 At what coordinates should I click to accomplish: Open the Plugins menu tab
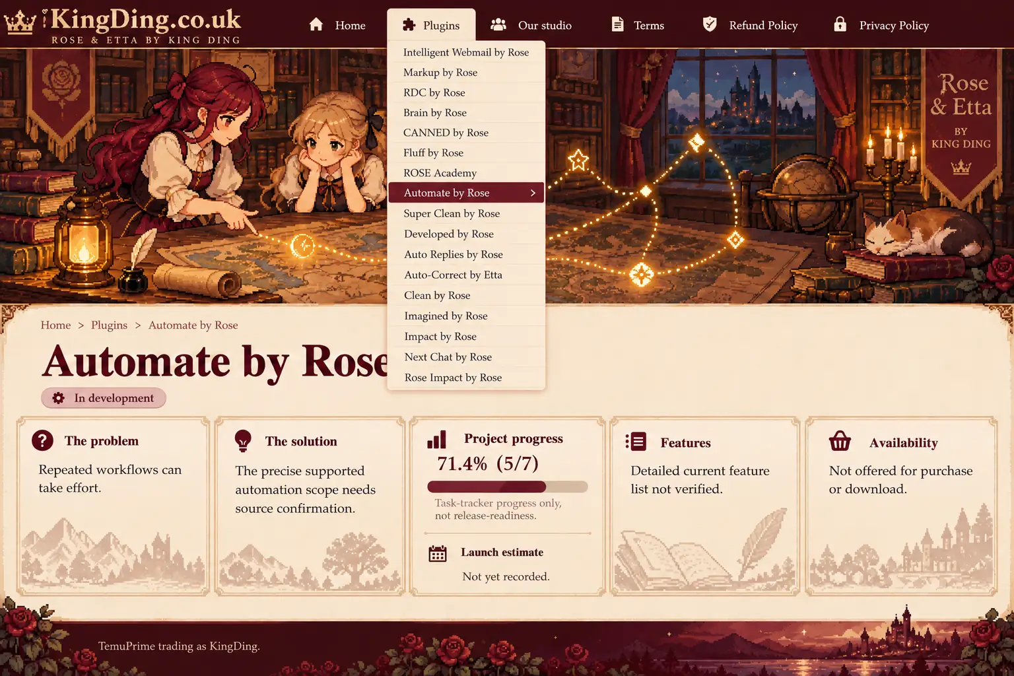pyautogui.click(x=431, y=25)
